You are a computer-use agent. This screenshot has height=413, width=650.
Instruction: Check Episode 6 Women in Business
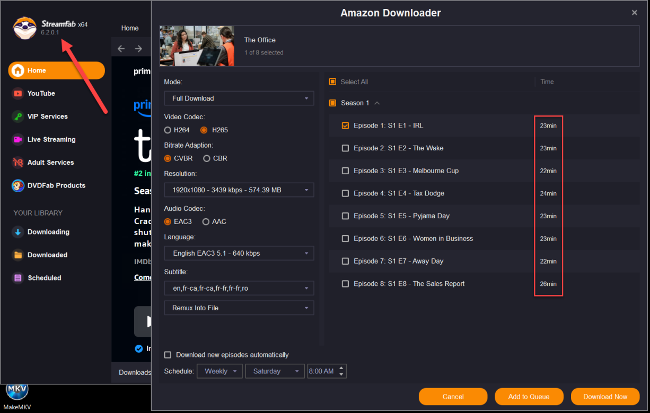coord(345,238)
